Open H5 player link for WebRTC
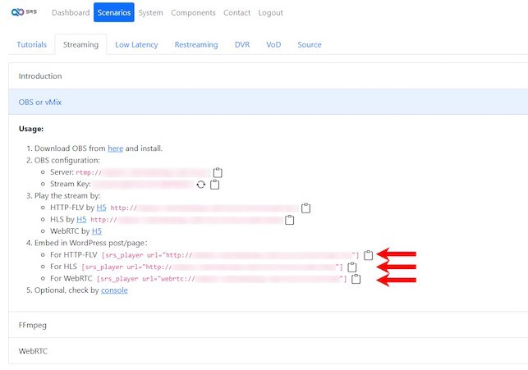This screenshot has height=370, width=528. click(96, 232)
